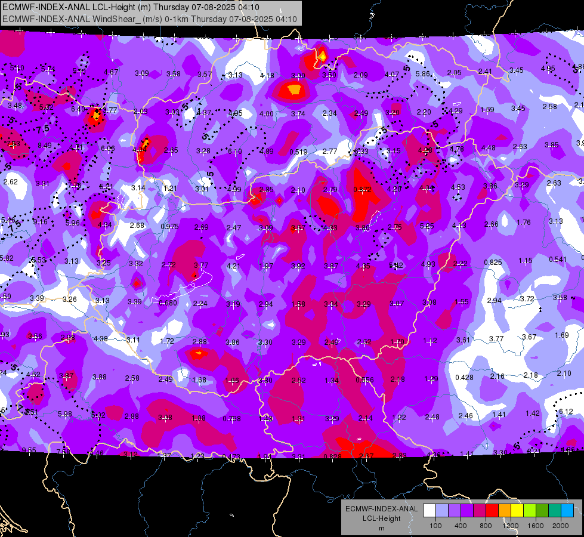Screen dimensions: 584x537
Task: Click the lime green legend swatch before 1600
Action: [530, 511]
